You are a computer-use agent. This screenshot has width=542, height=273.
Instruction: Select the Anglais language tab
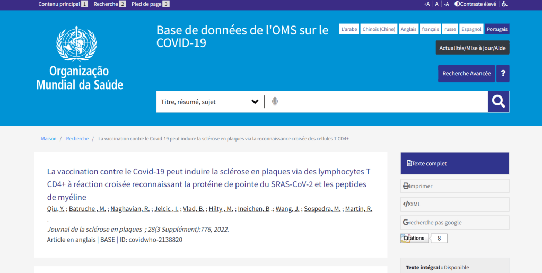[408, 29]
